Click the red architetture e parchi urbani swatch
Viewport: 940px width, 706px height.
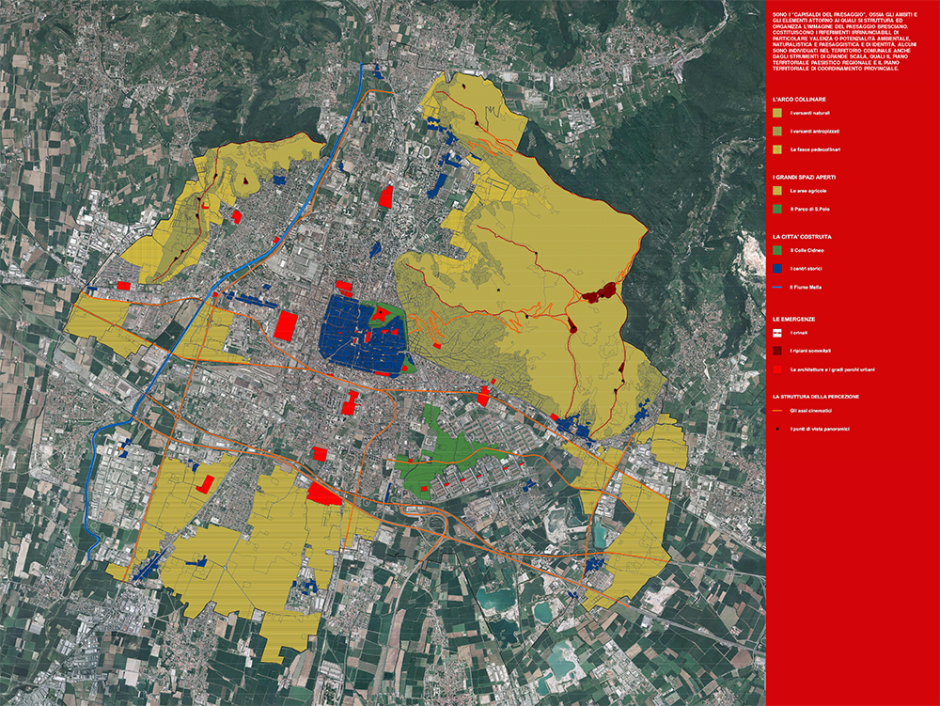coord(776,369)
